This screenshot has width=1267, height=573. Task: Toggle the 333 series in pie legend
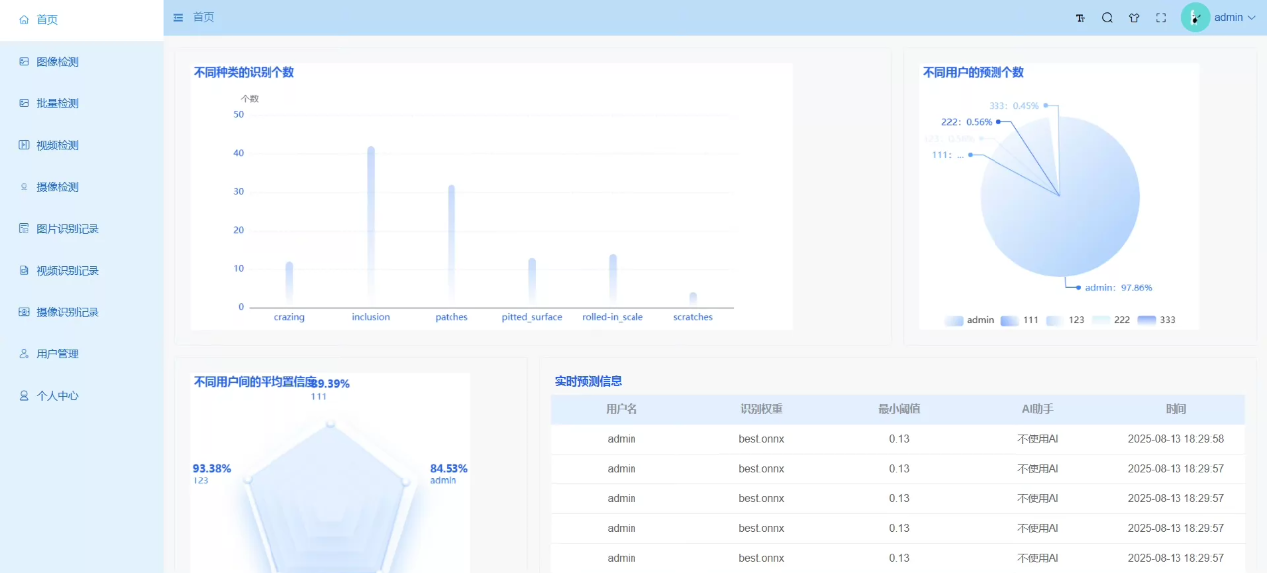(x=1157, y=320)
